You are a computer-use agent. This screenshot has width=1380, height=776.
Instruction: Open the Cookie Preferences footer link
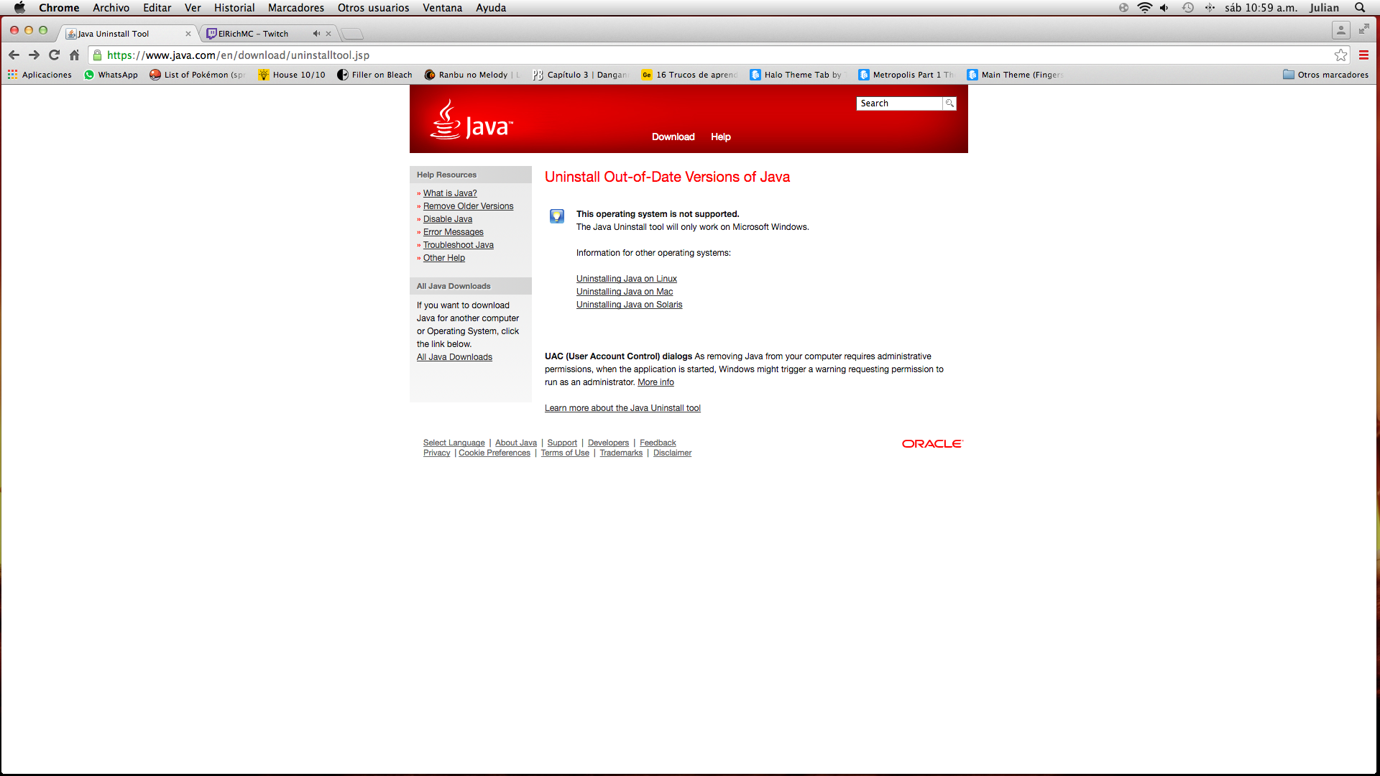[494, 453]
